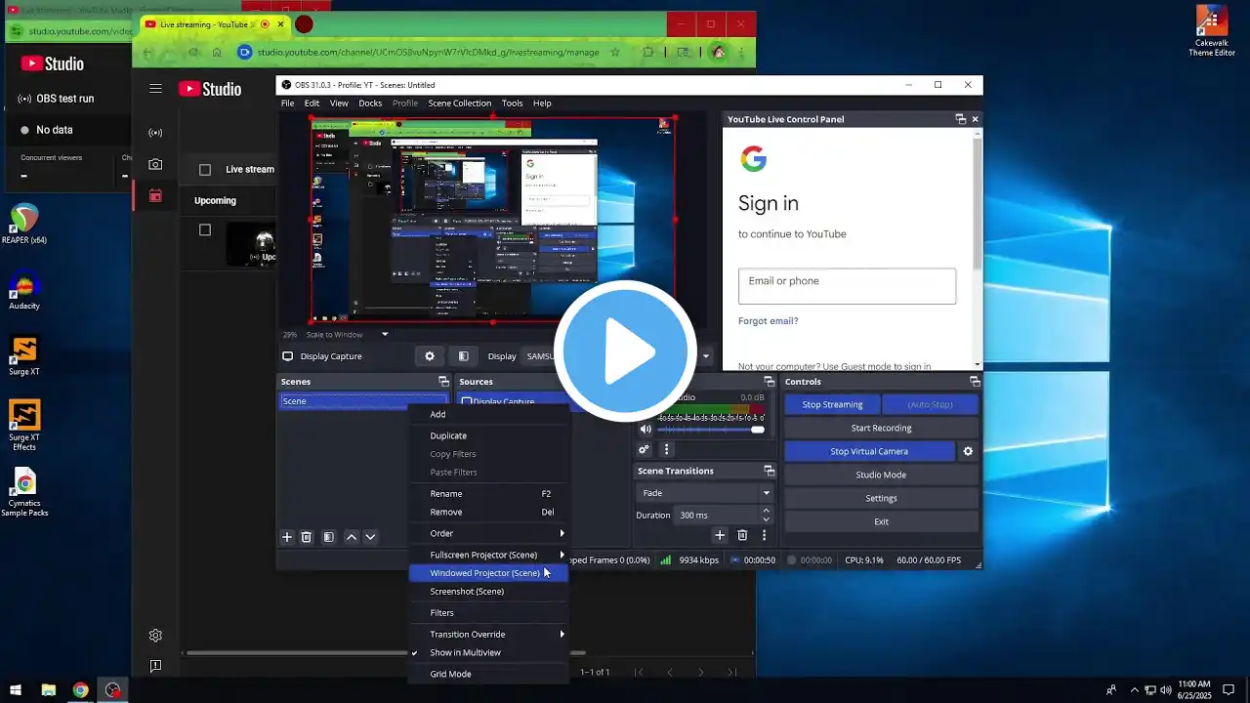This screenshot has height=703, width=1250.
Task: Open the OBS Tools menu
Action: [513, 103]
